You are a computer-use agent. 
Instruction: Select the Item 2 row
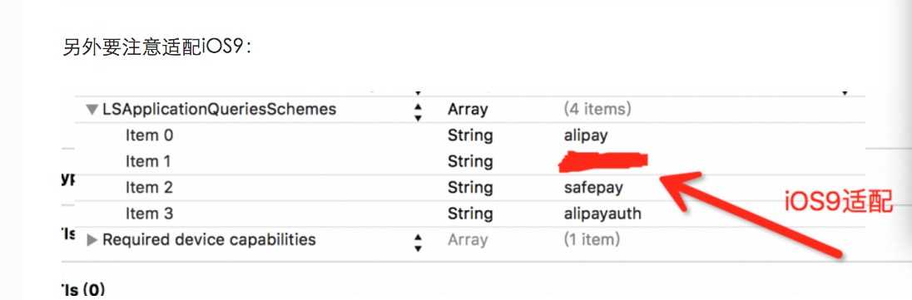coord(470,188)
